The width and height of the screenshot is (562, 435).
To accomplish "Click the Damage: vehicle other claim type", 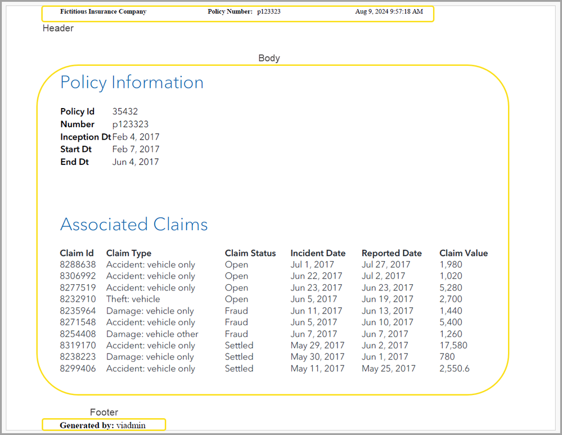I will click(x=152, y=334).
